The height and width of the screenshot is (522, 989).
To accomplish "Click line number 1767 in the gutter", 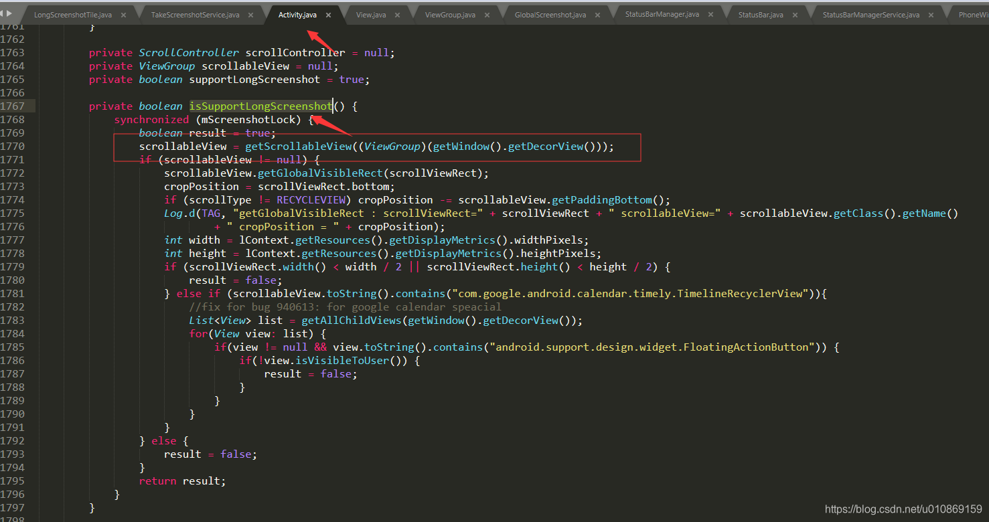I will [x=12, y=106].
